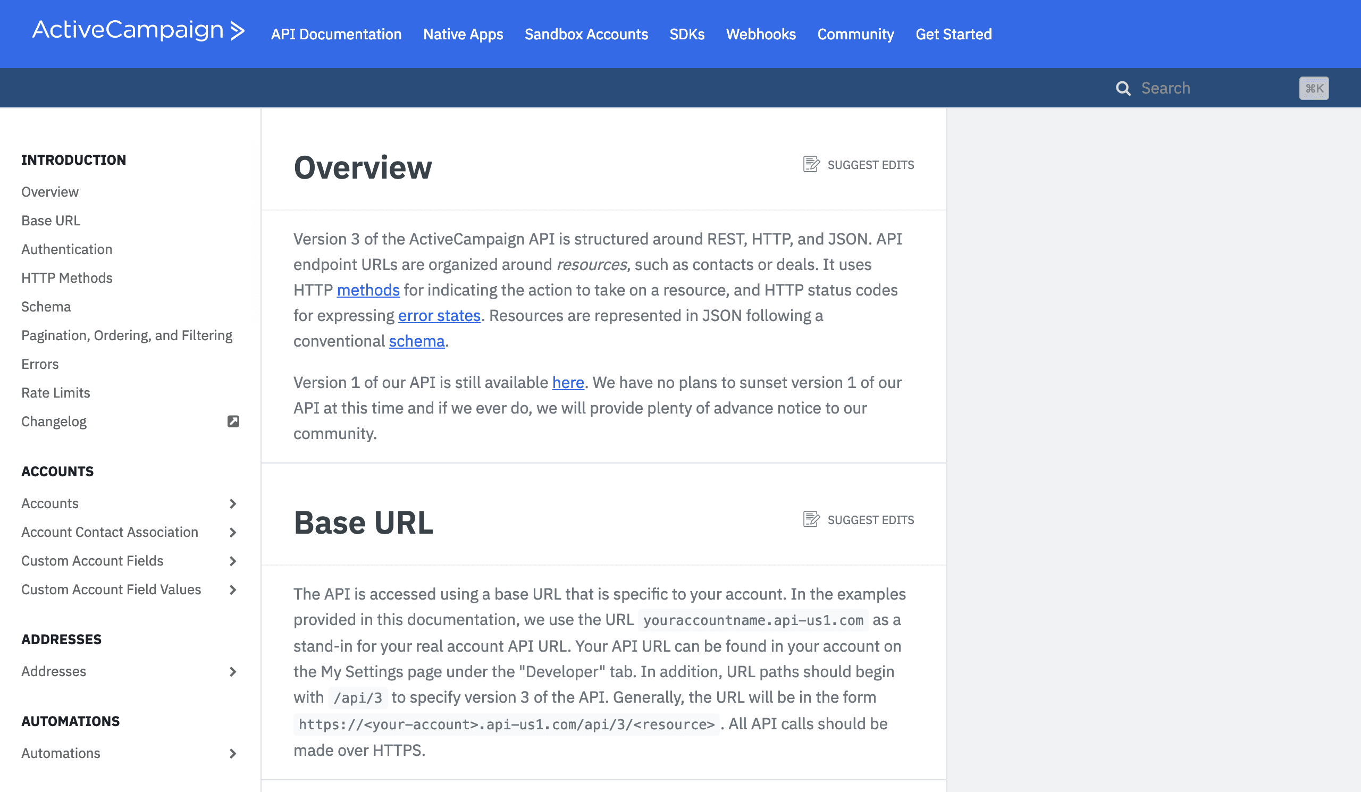Click the schema link in overview text
This screenshot has width=1361, height=792.
click(x=417, y=340)
